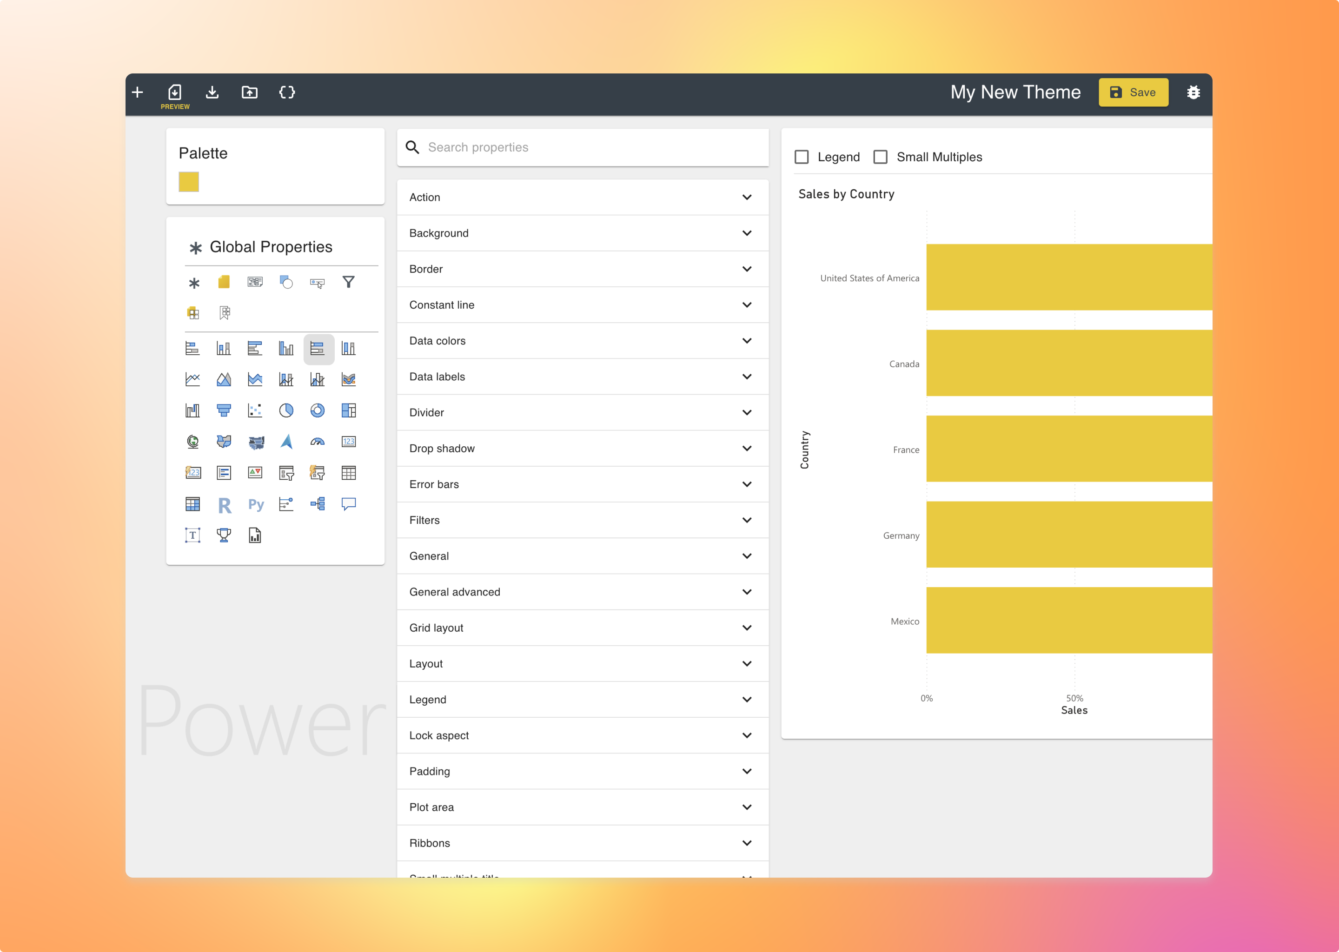
Task: Select the pie chart icon
Action: [x=286, y=410]
